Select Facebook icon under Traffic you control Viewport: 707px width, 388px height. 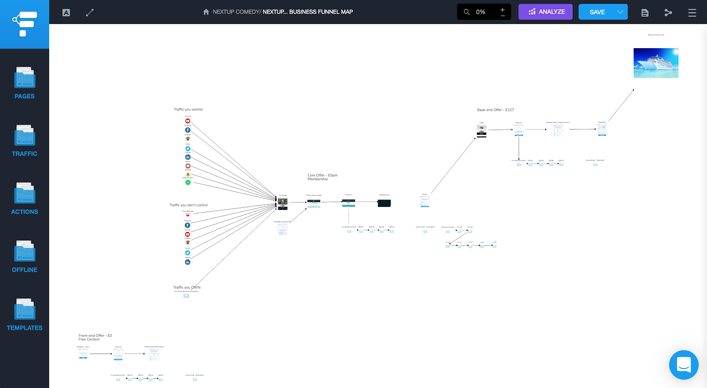click(x=188, y=130)
